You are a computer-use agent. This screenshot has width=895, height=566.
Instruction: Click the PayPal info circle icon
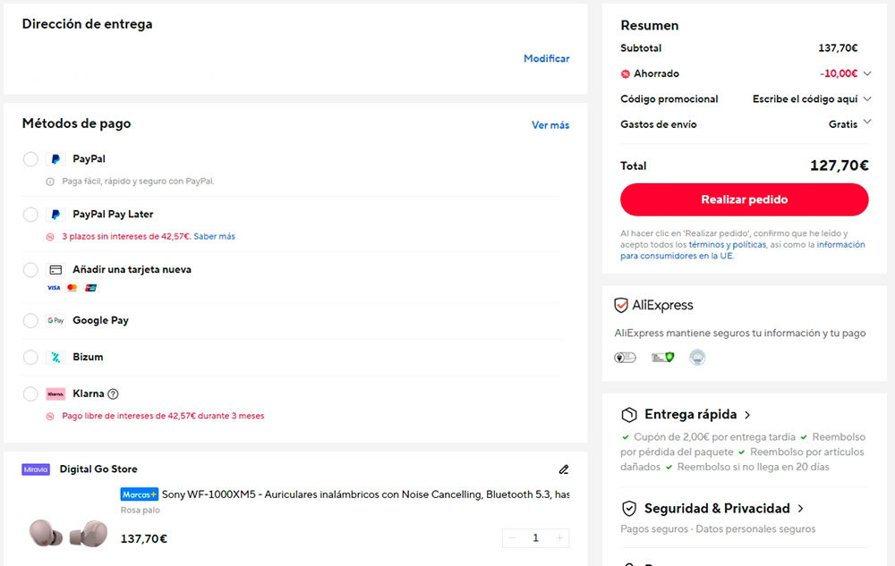(x=50, y=182)
